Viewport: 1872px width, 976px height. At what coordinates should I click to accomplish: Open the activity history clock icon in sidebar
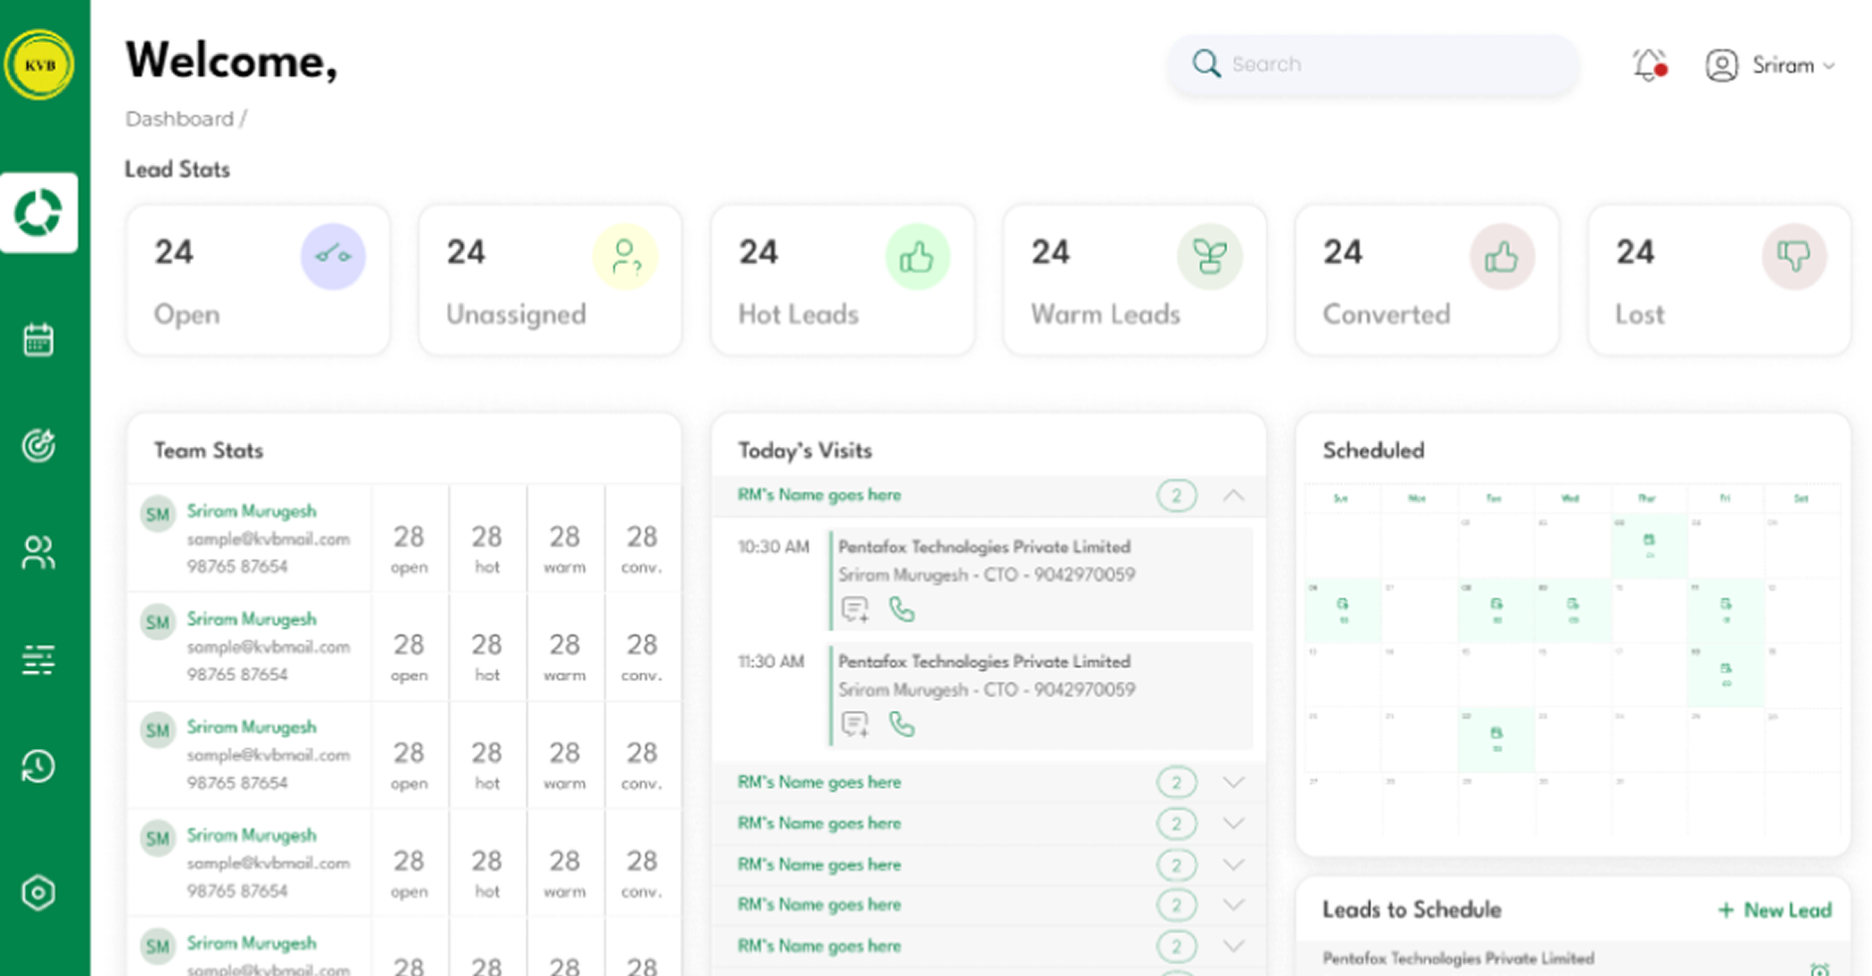(x=38, y=766)
